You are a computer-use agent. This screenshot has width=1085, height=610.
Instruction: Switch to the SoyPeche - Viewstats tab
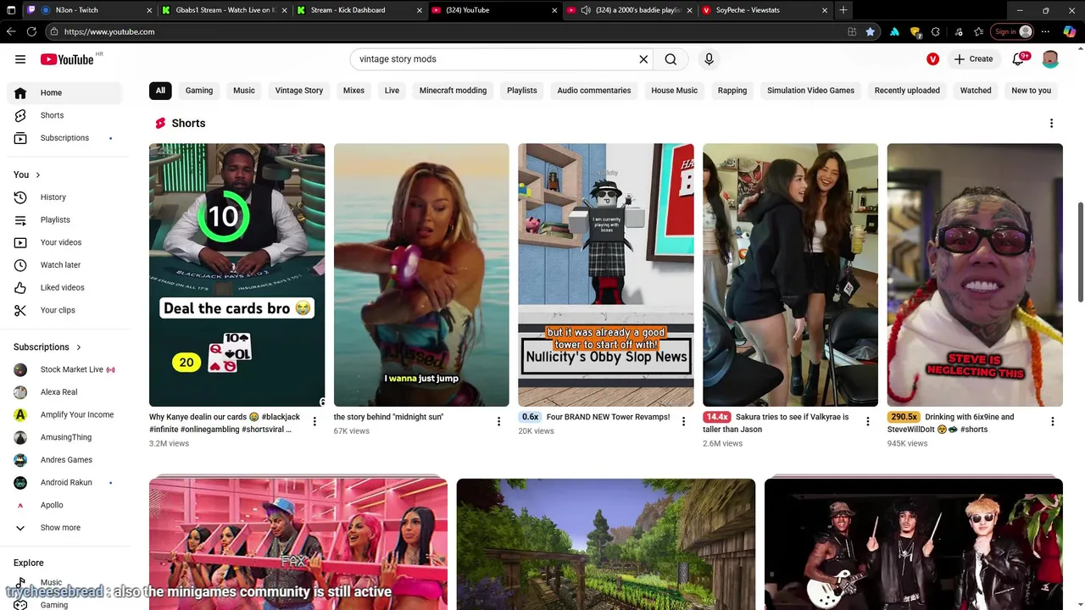click(765, 10)
